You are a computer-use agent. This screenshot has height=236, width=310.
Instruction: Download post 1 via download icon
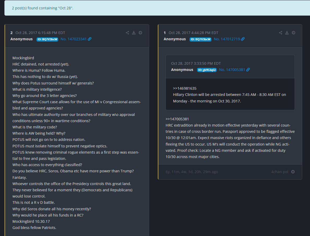point(287,33)
